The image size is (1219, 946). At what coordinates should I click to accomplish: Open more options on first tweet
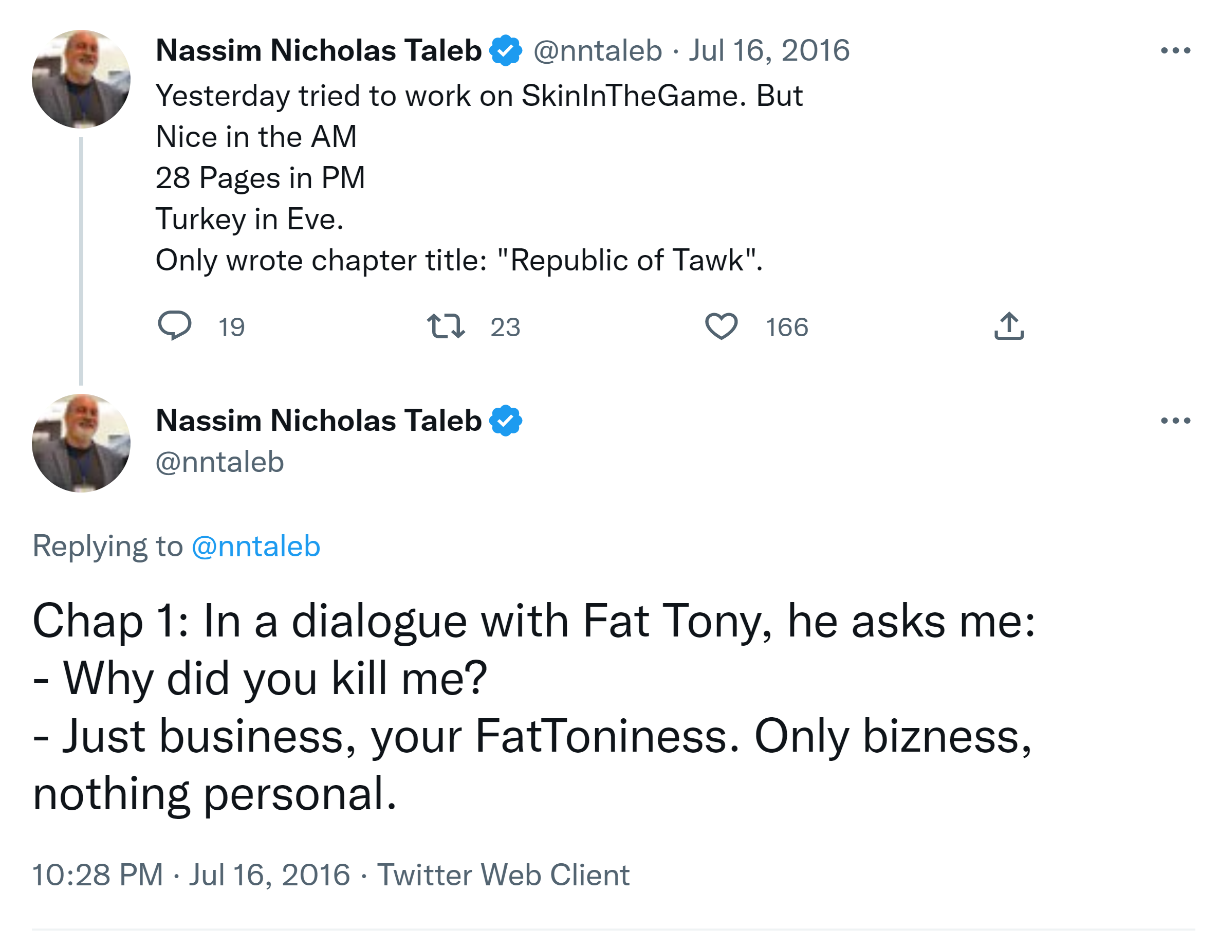1175,51
